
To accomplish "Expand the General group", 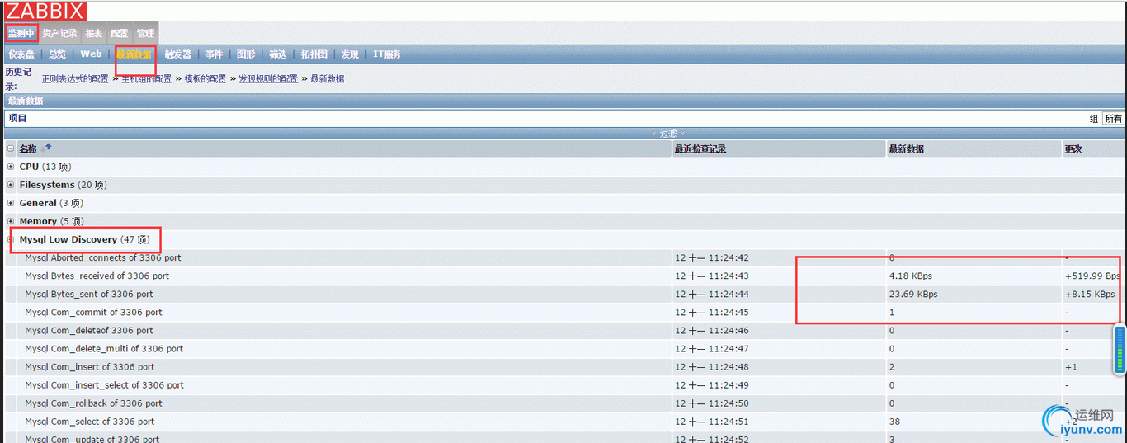I will 11,203.
